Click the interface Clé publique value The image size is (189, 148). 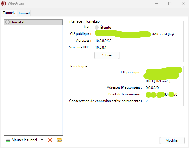tap(135, 34)
